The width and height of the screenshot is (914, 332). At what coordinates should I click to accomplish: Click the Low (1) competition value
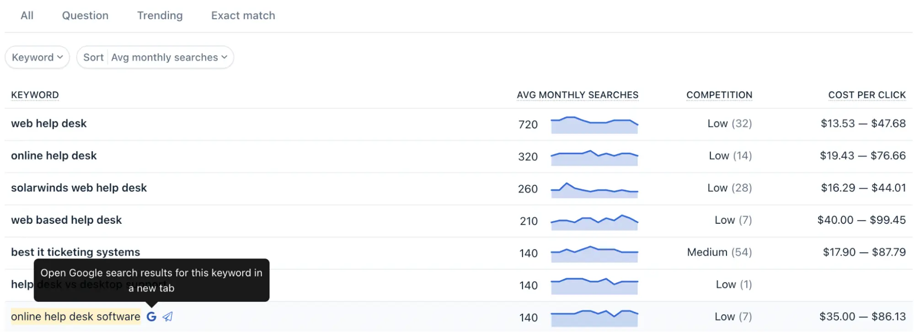tap(734, 285)
